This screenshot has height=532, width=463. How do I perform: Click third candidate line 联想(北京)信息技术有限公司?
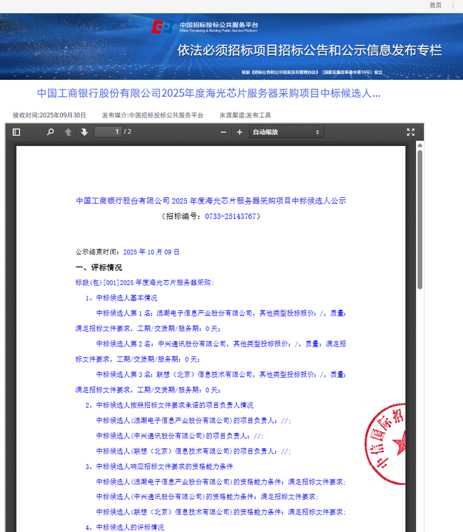(210, 382)
